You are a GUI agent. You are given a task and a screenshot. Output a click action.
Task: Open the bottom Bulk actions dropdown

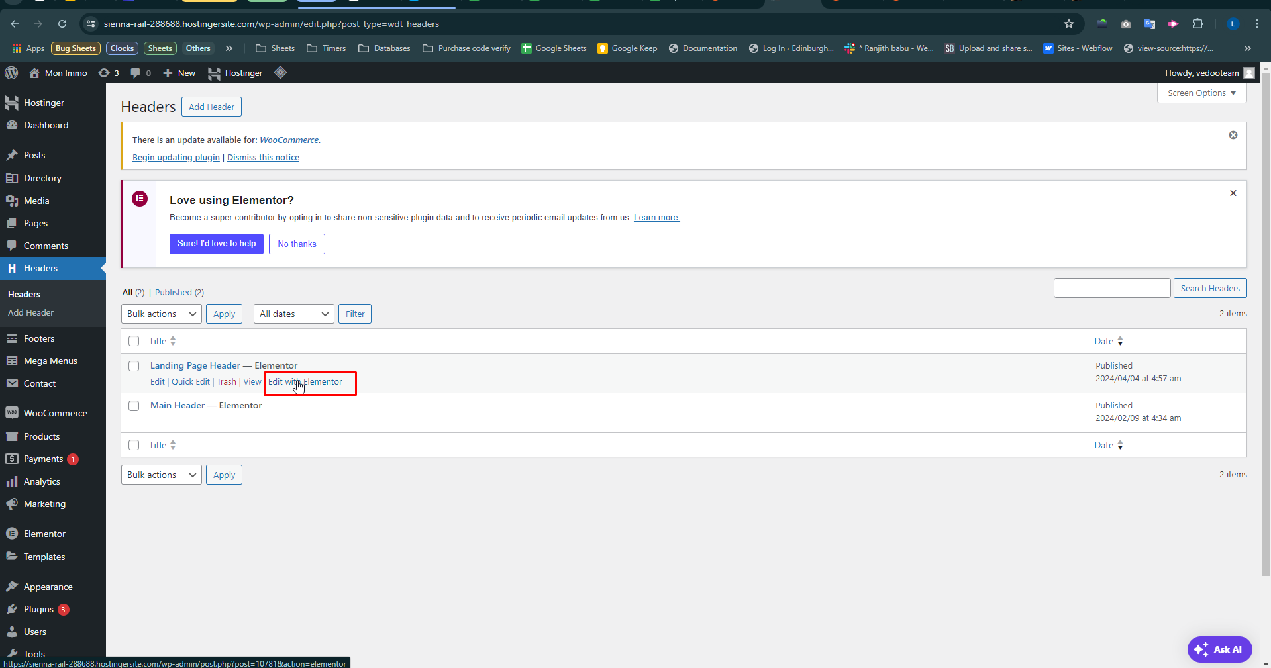pos(162,475)
